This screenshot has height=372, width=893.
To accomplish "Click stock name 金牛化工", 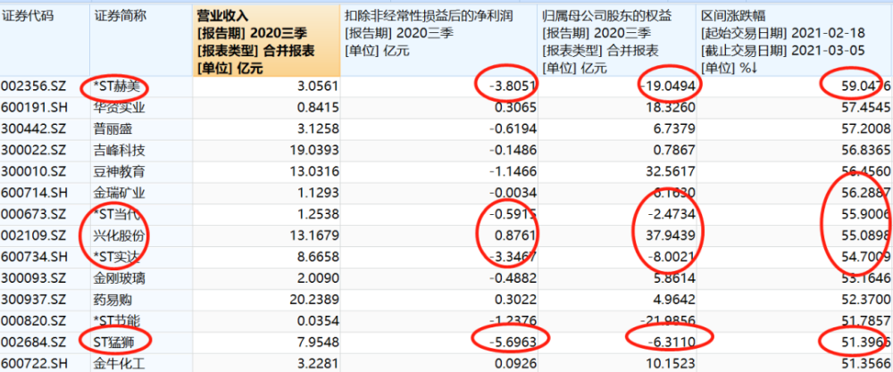I will pyautogui.click(x=120, y=364).
